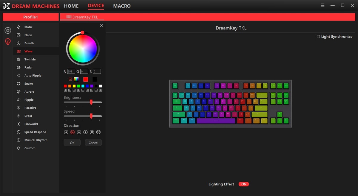
Task: Click the Esc key on keyboard preview
Action: tap(175, 86)
